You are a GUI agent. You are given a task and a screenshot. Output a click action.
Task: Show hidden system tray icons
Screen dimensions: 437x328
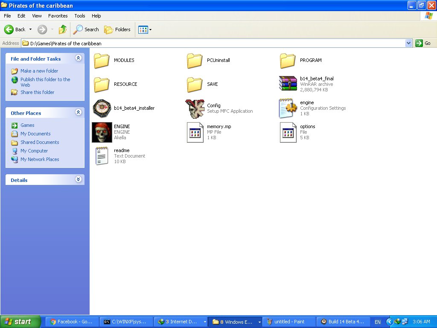389,322
